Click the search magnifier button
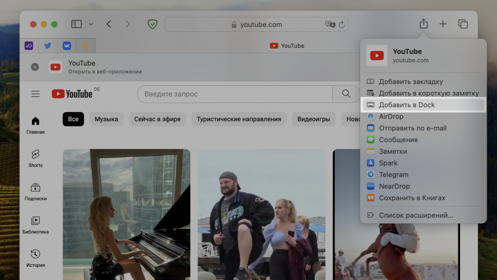 [x=346, y=94]
